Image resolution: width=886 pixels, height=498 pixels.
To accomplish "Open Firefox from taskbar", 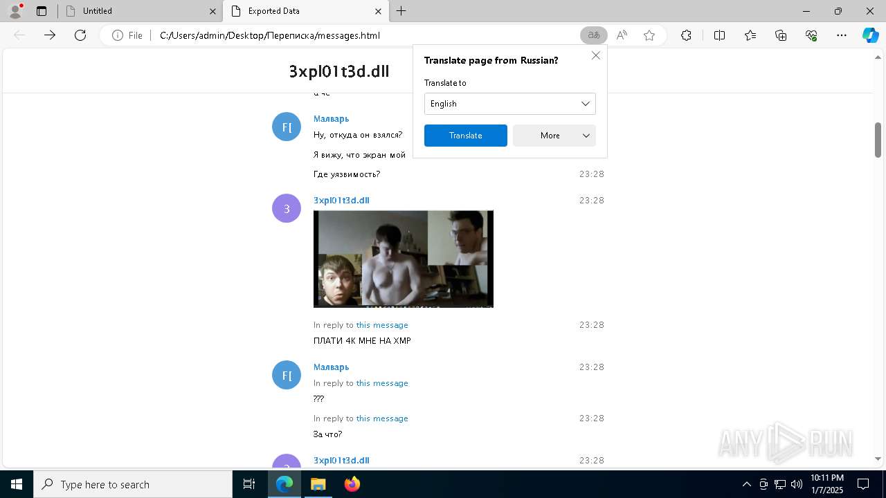I will (x=352, y=484).
